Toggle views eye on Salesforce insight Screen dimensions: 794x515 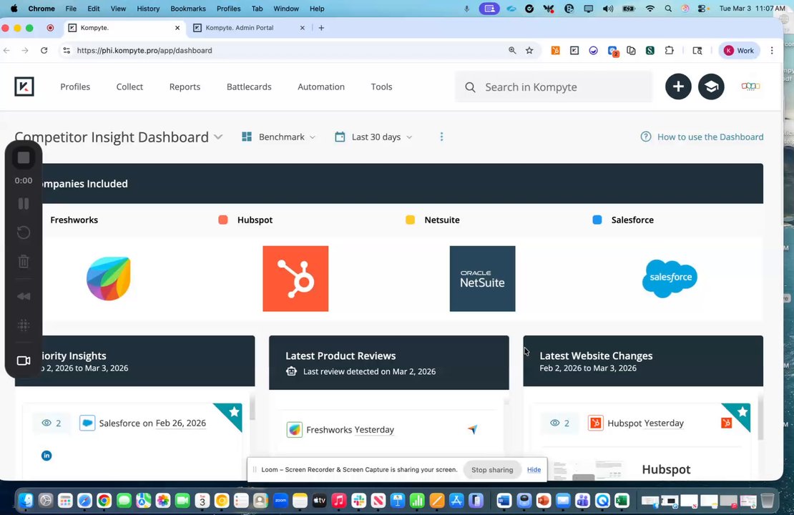point(46,423)
